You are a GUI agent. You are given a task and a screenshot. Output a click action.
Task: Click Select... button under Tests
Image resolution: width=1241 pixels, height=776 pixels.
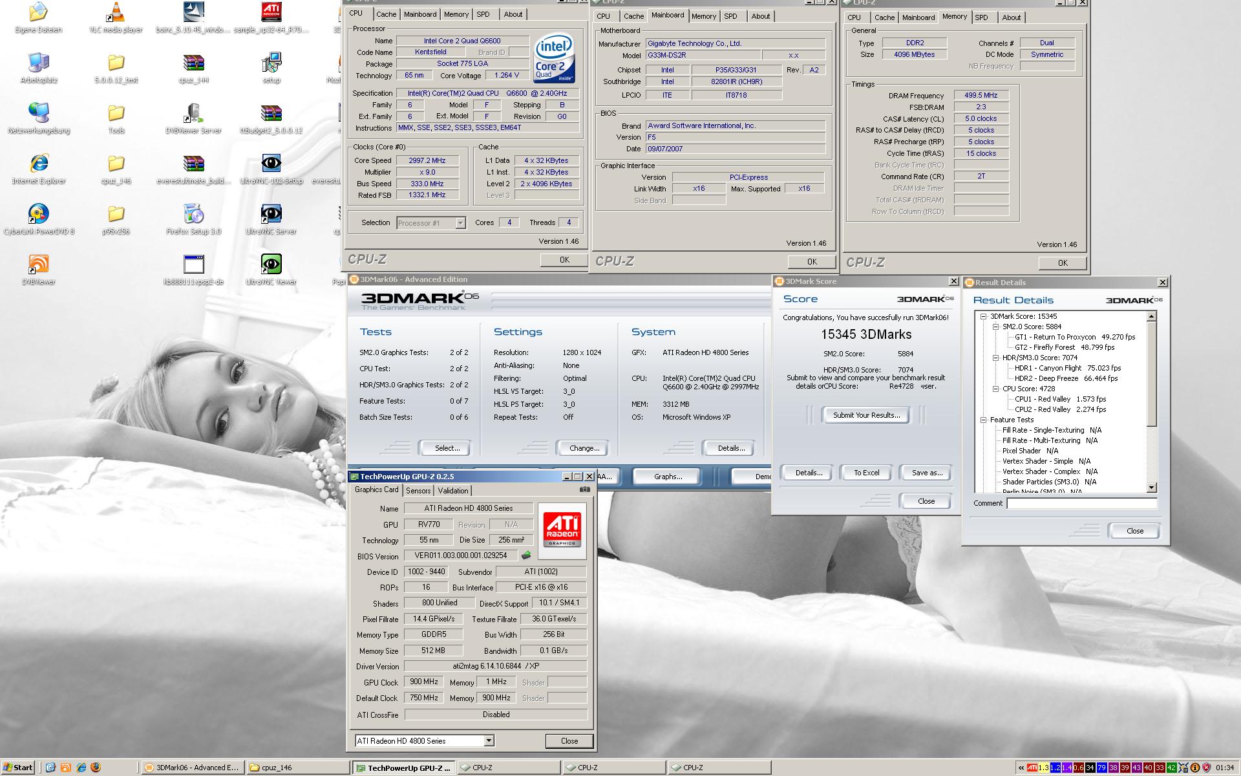tap(447, 448)
